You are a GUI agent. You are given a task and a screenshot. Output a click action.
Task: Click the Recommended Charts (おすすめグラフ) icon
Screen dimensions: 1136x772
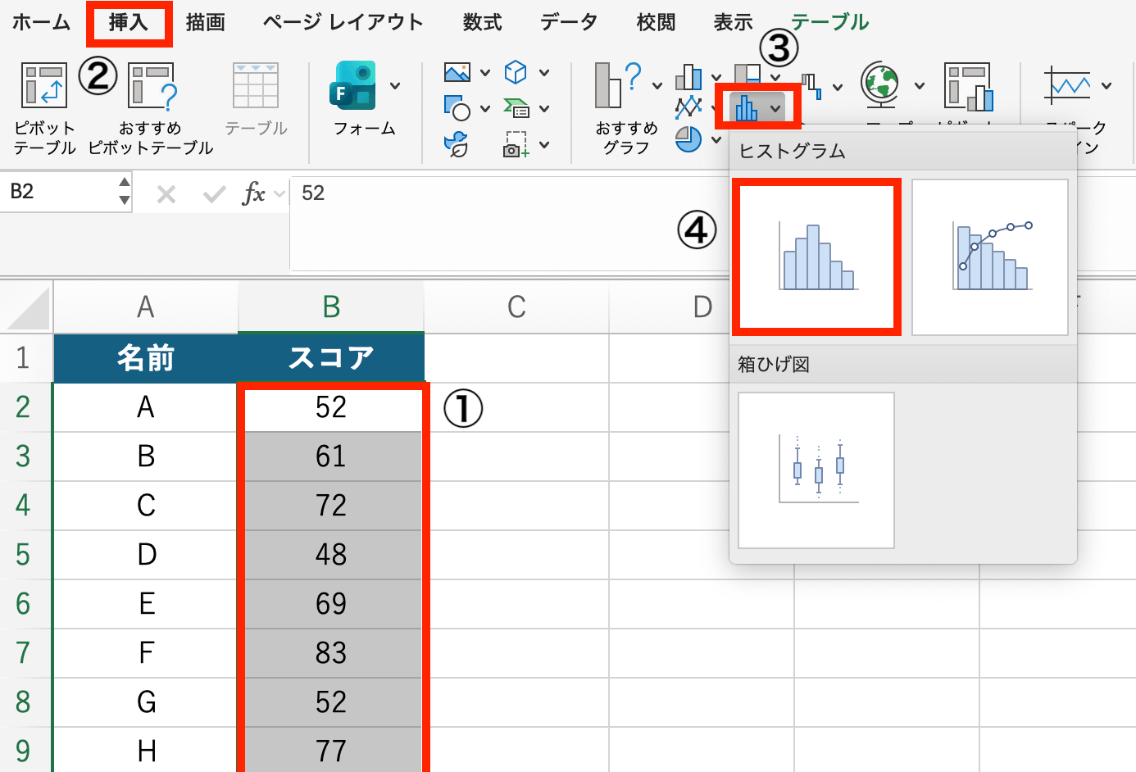pos(618,84)
